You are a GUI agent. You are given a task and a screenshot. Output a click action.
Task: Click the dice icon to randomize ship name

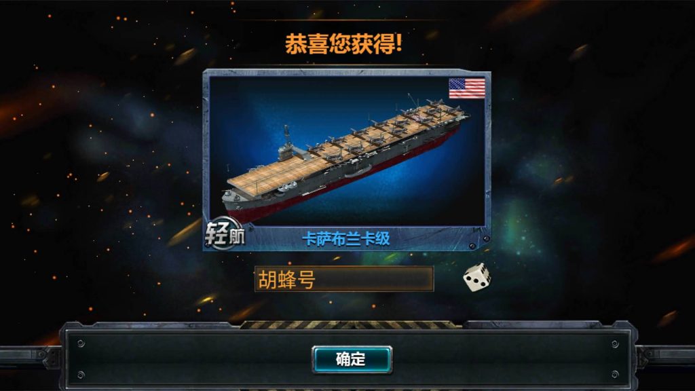pyautogui.click(x=476, y=278)
